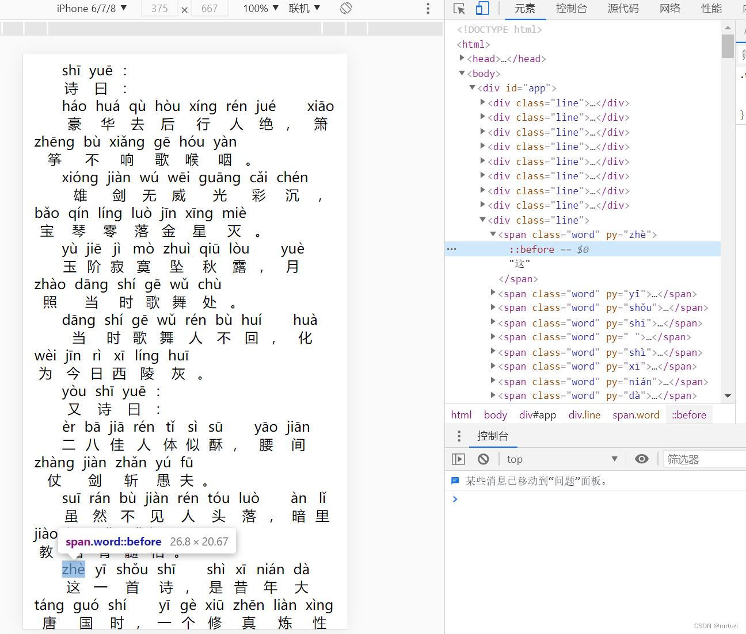This screenshot has width=746, height=634.
Task: Expand the span with py=shī
Action: point(493,322)
